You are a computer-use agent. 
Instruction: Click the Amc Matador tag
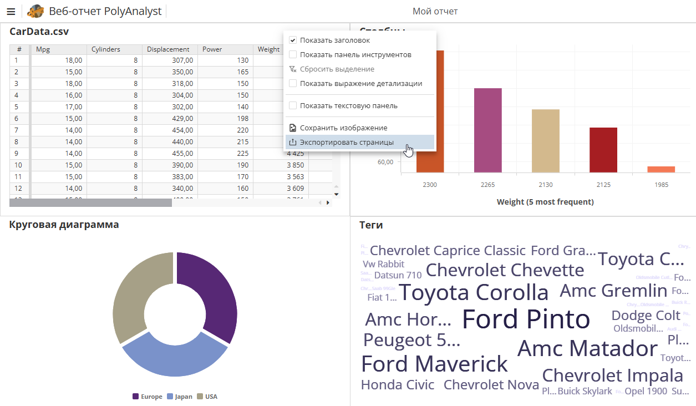coord(588,348)
